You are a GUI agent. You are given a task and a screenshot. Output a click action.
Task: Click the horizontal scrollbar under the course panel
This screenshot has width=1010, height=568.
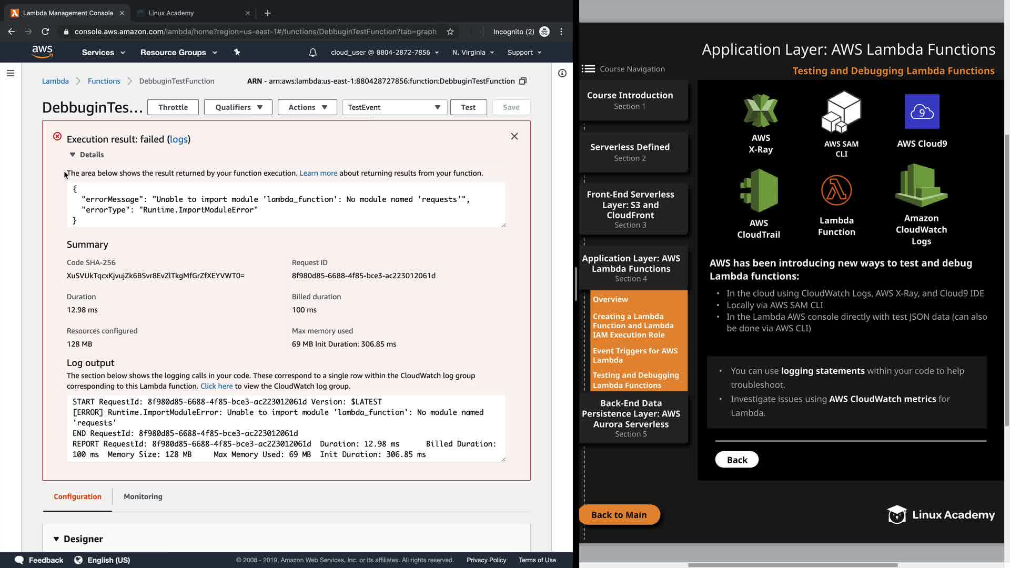(792, 565)
